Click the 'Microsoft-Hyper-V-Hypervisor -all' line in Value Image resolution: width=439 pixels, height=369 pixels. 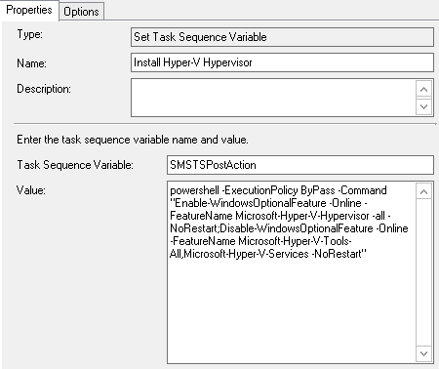tap(280, 216)
